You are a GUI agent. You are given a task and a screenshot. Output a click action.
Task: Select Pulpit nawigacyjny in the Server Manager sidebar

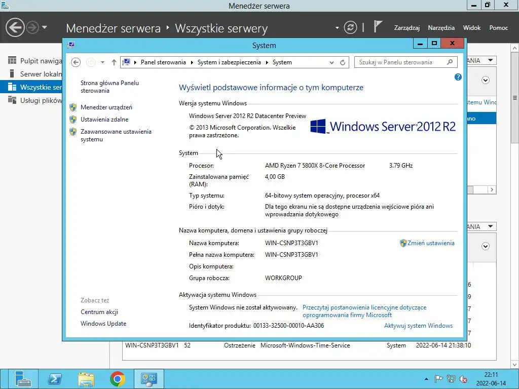31,61
